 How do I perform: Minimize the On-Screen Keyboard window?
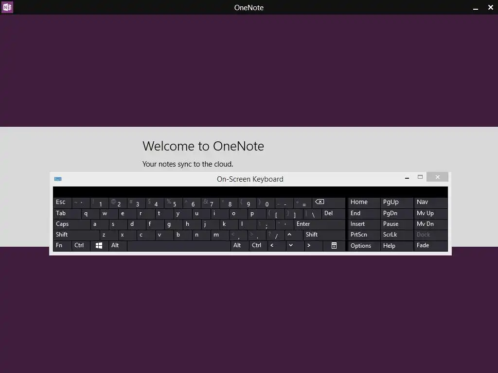[407, 177]
